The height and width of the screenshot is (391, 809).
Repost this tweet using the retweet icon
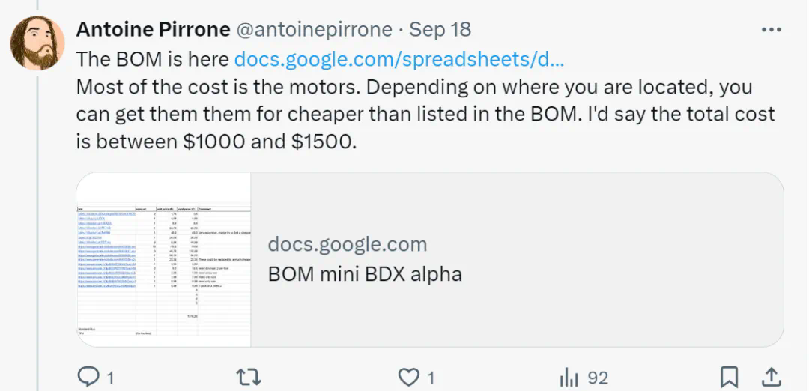(248, 377)
